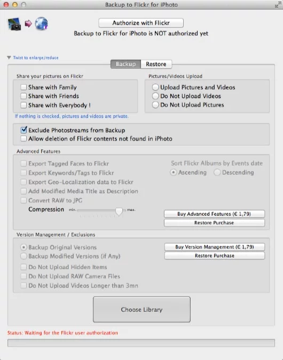Click the fullscreen arrows icon in title bar
Viewport: 283px width, 360px height.
click(278, 5)
